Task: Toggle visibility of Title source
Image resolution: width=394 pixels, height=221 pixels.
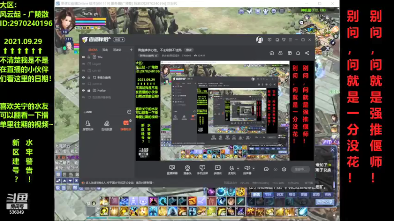Action: [83, 57]
